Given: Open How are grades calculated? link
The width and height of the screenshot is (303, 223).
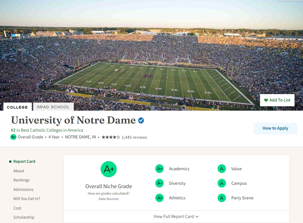Looking at the screenshot, I should click(109, 193).
